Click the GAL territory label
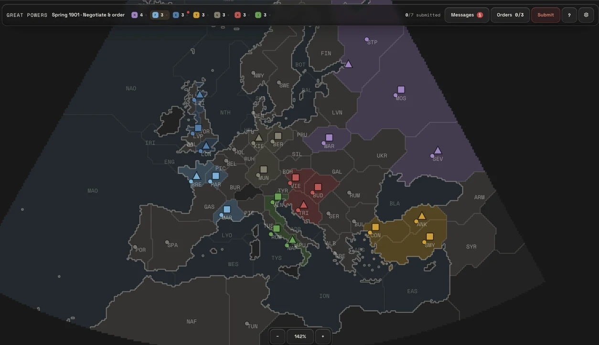Screen dimensions: 599x345 pyautogui.click(x=337, y=172)
